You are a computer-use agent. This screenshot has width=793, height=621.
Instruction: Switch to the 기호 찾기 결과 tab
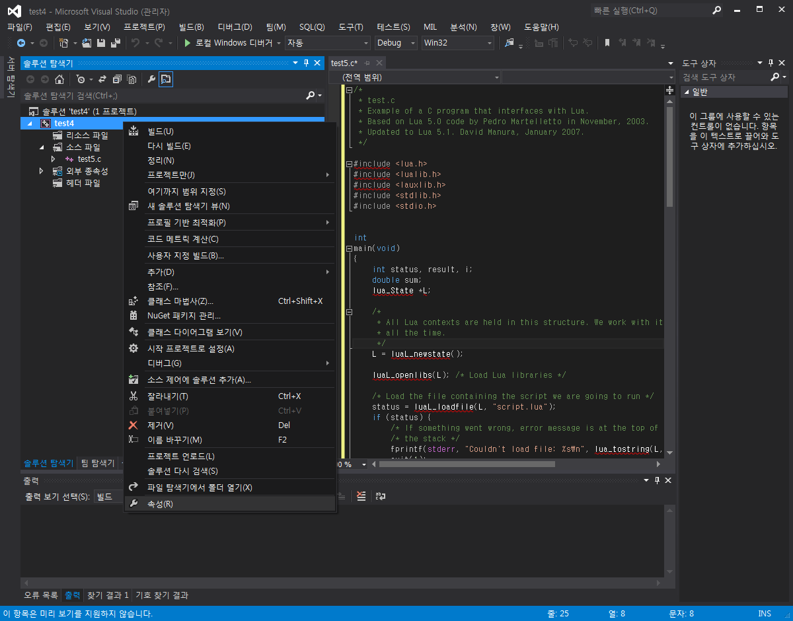(162, 595)
